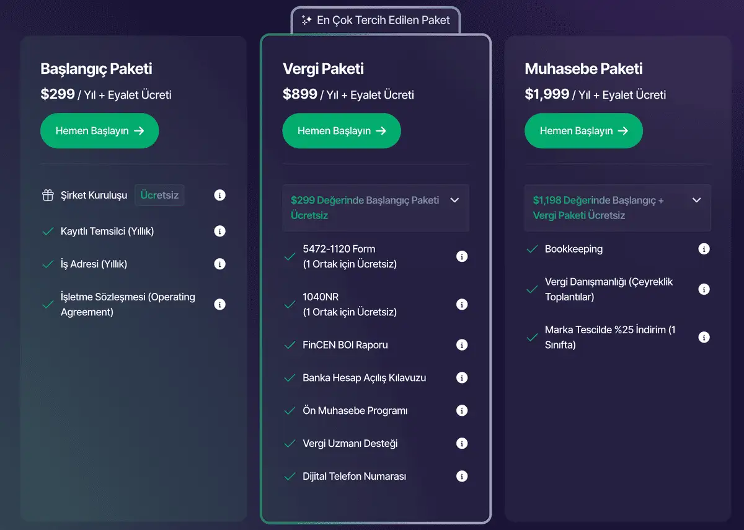Click the İş Adresi (Yıllık) text
The height and width of the screenshot is (530, 744).
[x=94, y=264]
